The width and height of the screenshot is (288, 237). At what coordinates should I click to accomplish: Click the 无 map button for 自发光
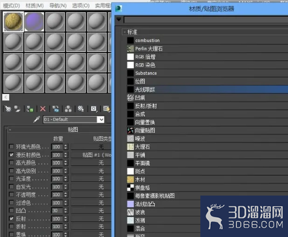[x=91, y=187]
